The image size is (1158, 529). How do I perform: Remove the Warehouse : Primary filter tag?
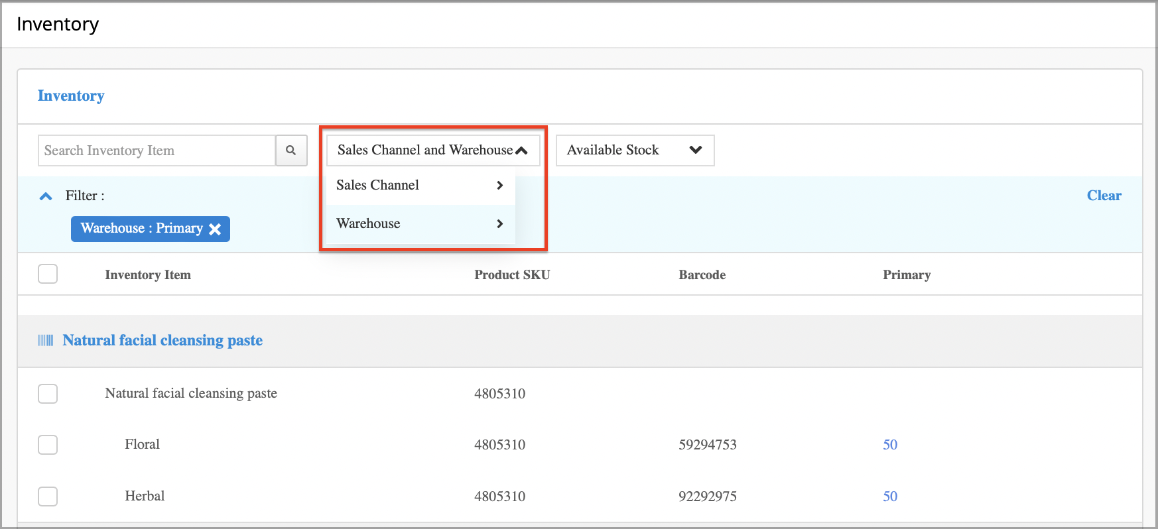215,229
